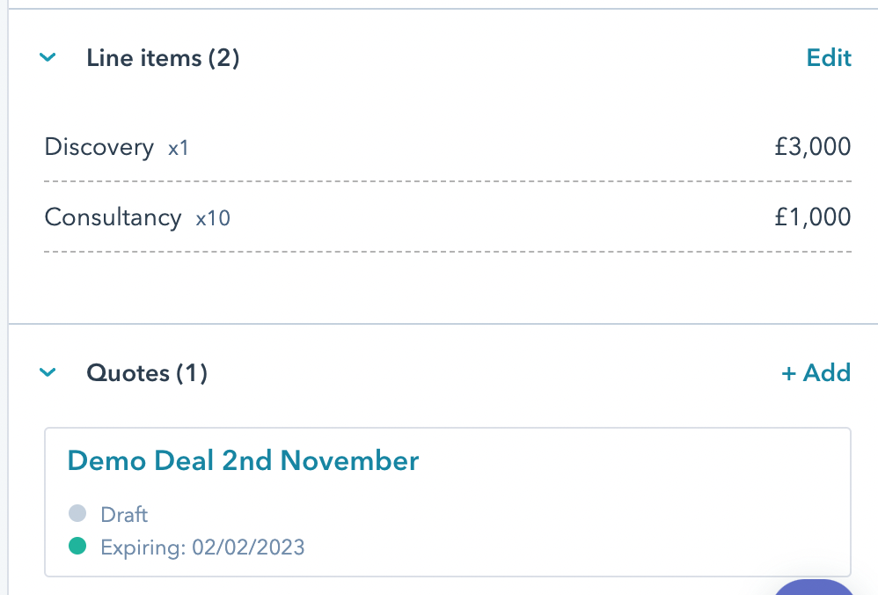The width and height of the screenshot is (878, 595).
Task: Click the £3,000 Discovery price
Action: 814,146
